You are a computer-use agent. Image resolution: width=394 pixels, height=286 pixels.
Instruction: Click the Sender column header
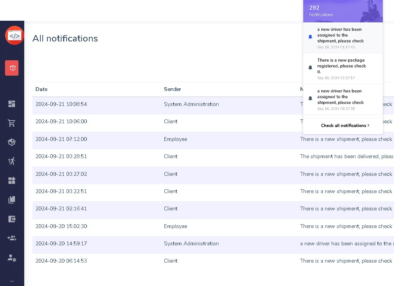pyautogui.click(x=172, y=89)
